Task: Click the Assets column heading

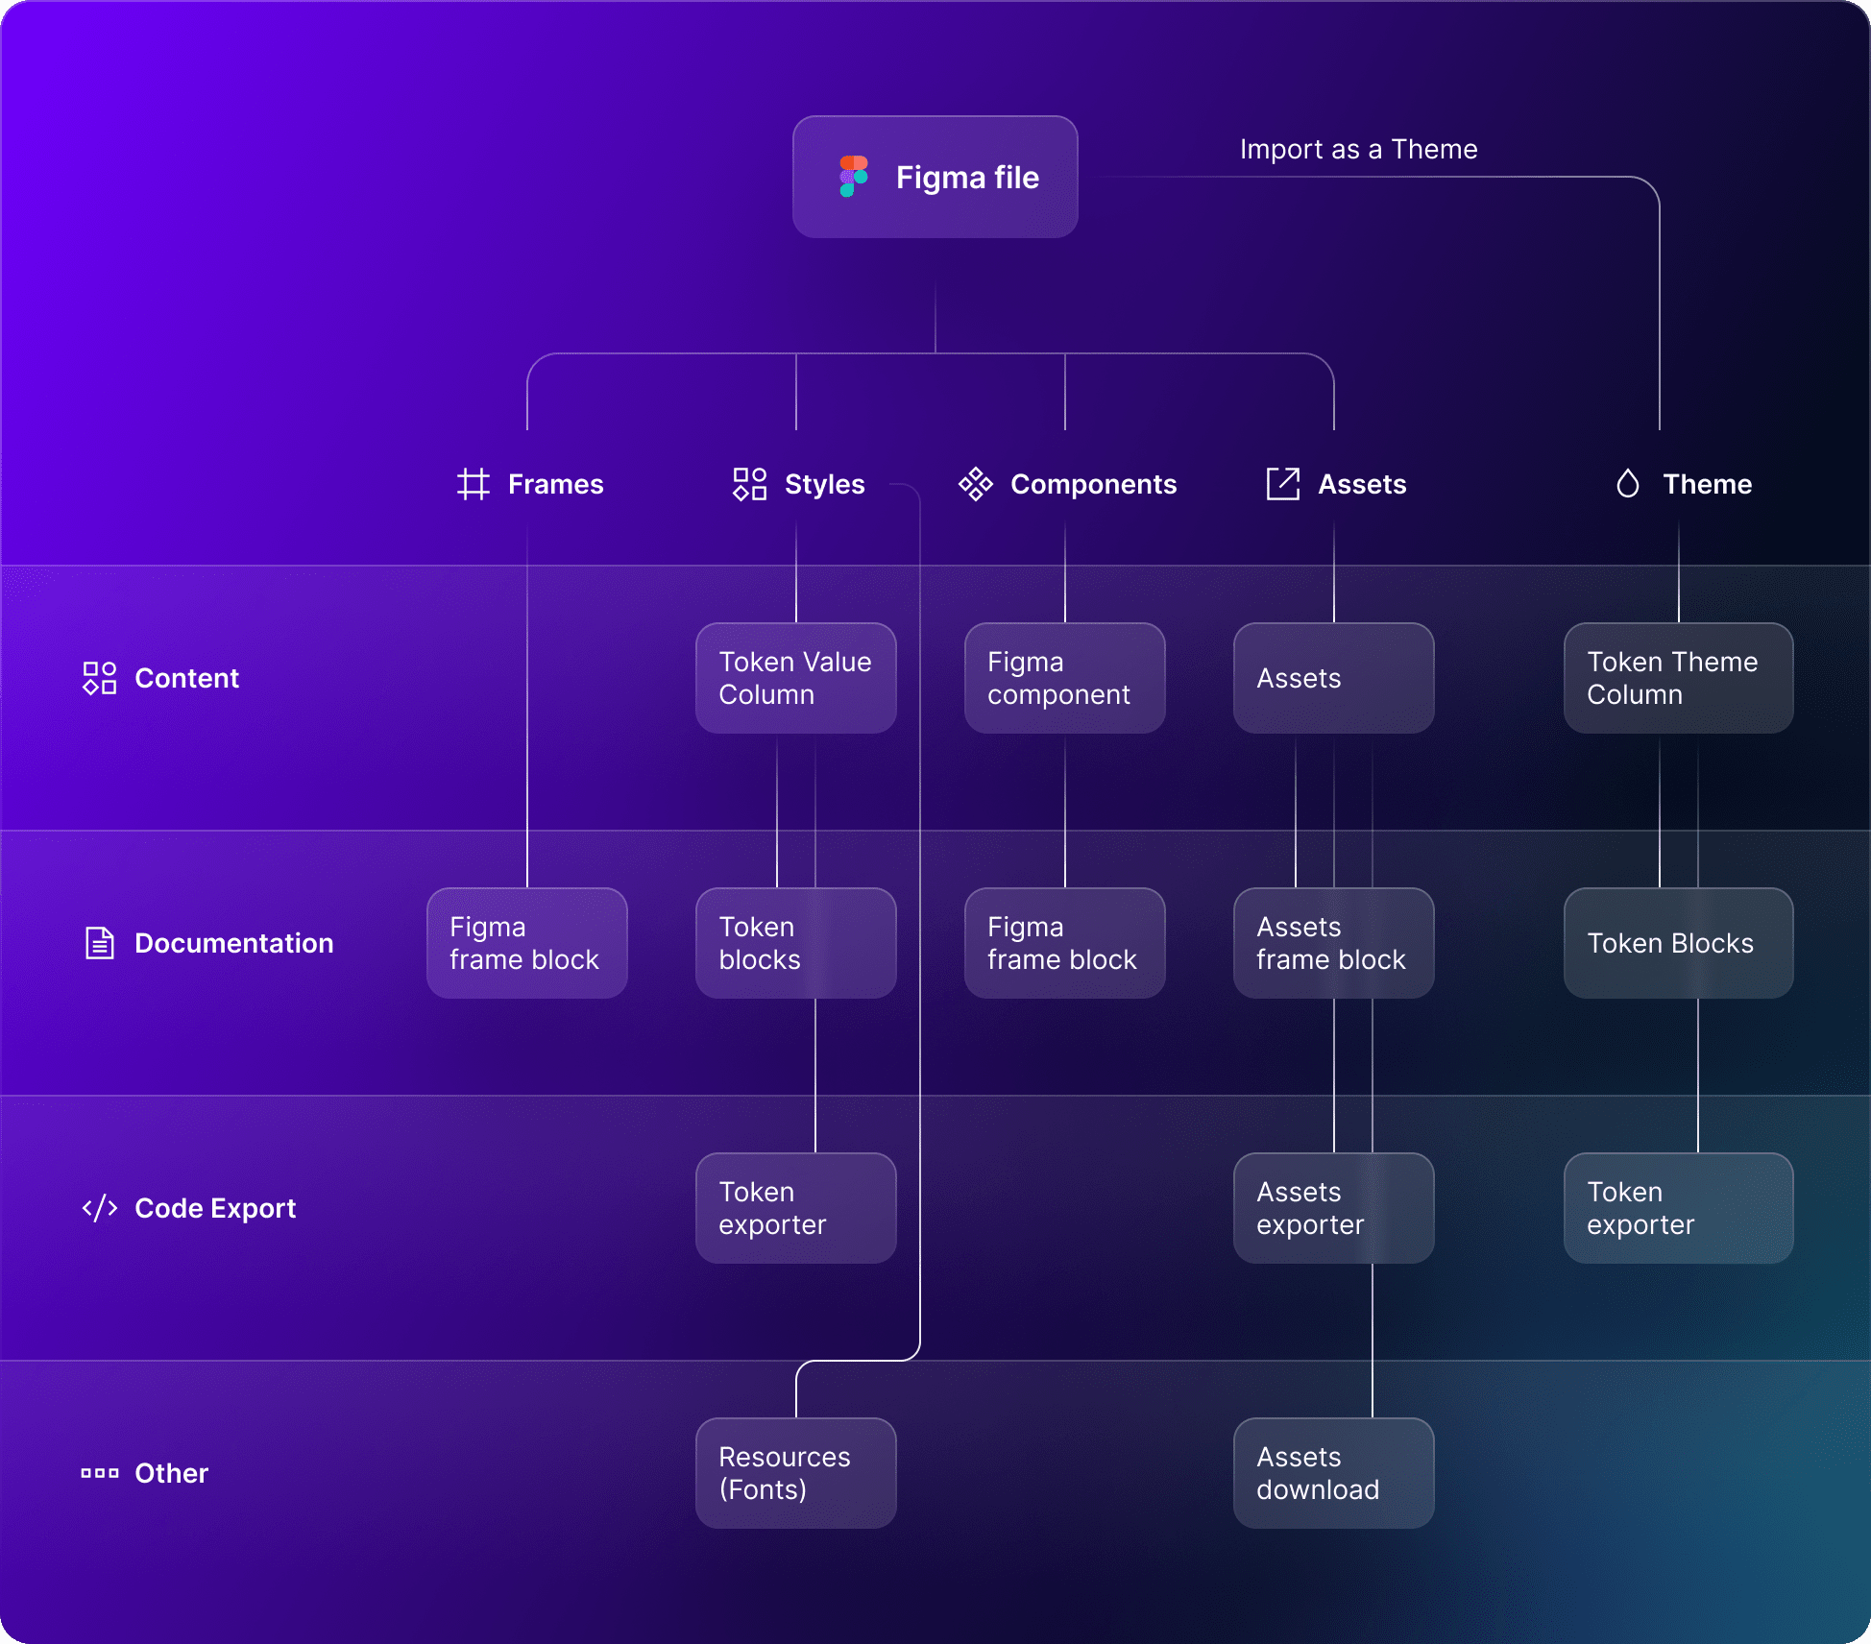Action: coord(1362,484)
